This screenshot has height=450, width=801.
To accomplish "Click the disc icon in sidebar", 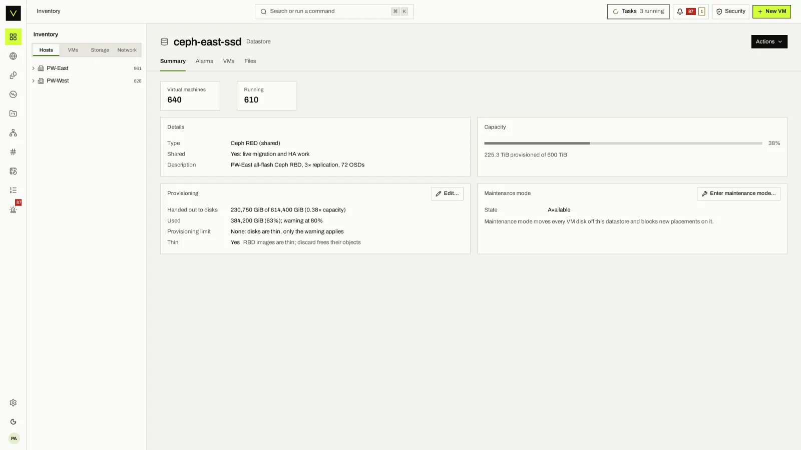I will tap(13, 94).
